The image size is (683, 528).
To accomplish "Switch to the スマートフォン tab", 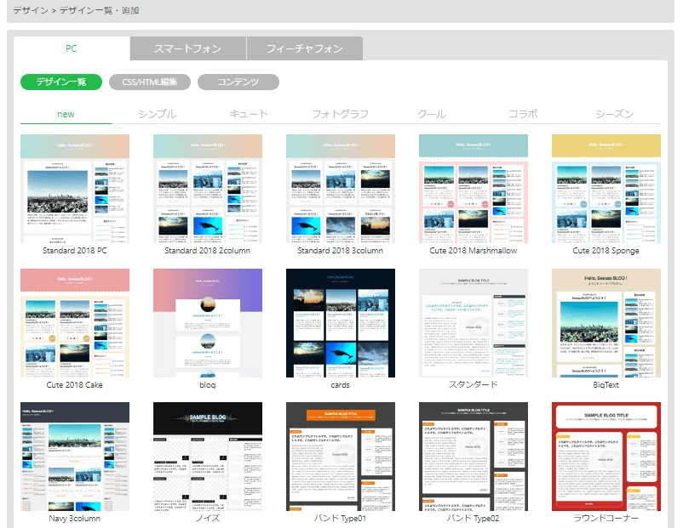I will point(188,48).
